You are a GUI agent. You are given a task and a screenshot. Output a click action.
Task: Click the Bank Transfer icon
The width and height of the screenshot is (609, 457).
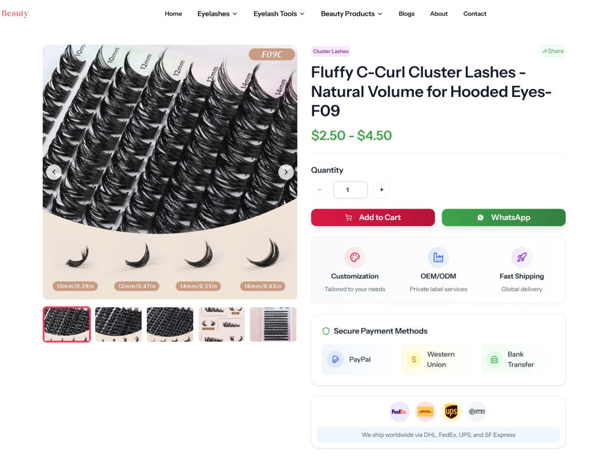point(494,360)
